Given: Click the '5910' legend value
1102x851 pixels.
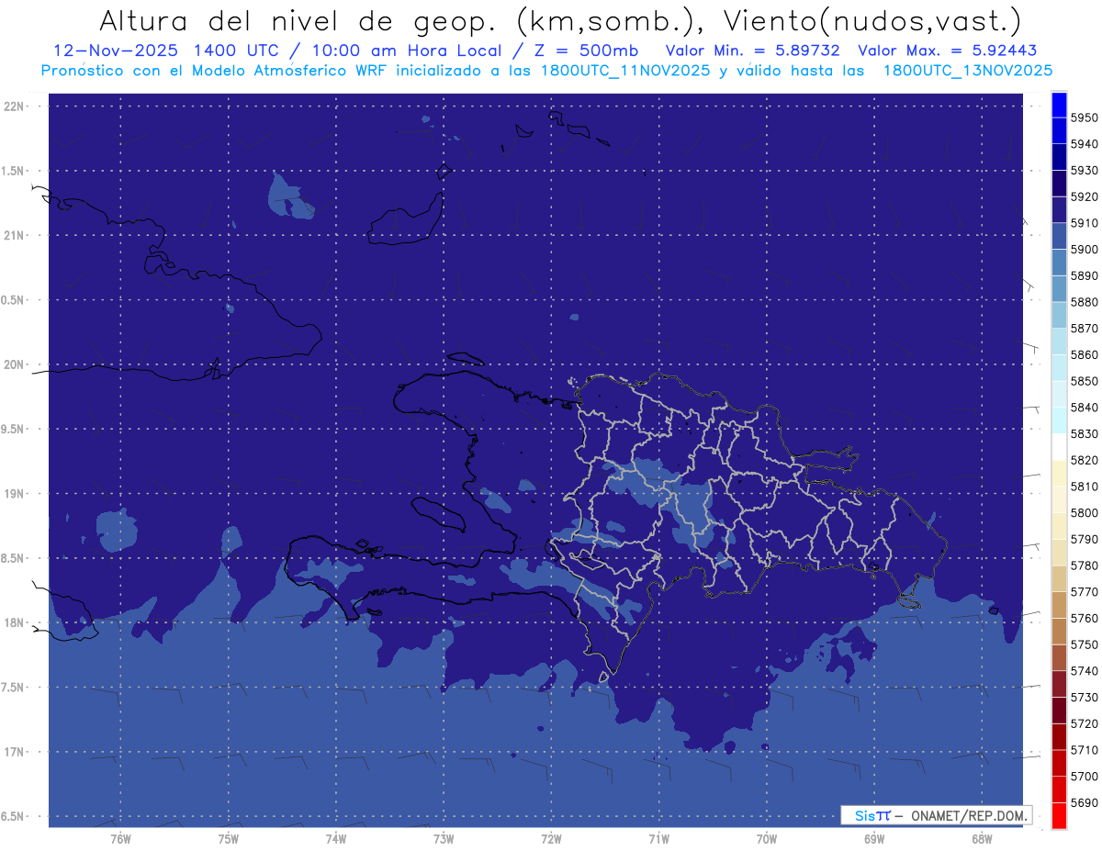Looking at the screenshot, I should (1085, 223).
